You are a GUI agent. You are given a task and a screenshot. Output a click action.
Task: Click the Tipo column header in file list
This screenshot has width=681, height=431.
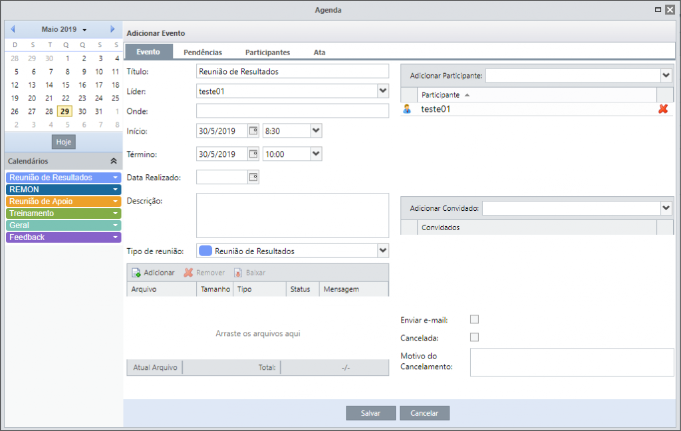click(x=260, y=289)
